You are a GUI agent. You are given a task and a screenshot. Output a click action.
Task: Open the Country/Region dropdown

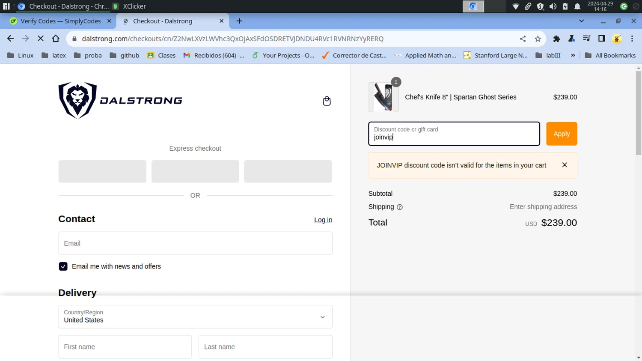pos(195,317)
